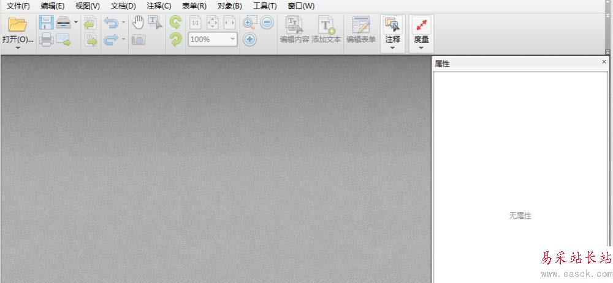Click the 注释 comment tool icon
The height and width of the screenshot is (283, 613).
392,24
